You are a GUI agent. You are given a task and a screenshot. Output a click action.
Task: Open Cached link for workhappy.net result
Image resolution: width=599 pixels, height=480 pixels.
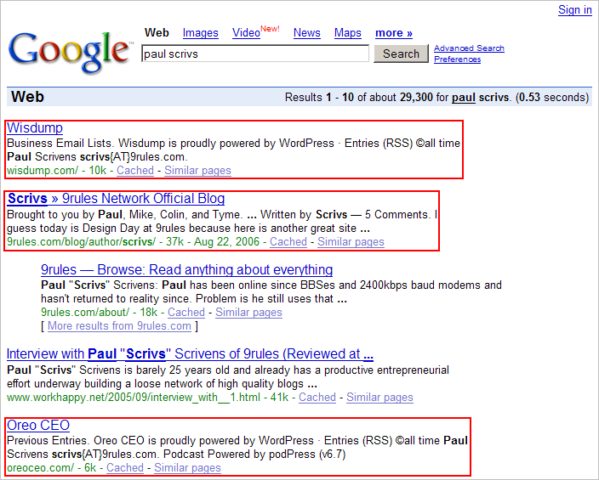(x=317, y=398)
